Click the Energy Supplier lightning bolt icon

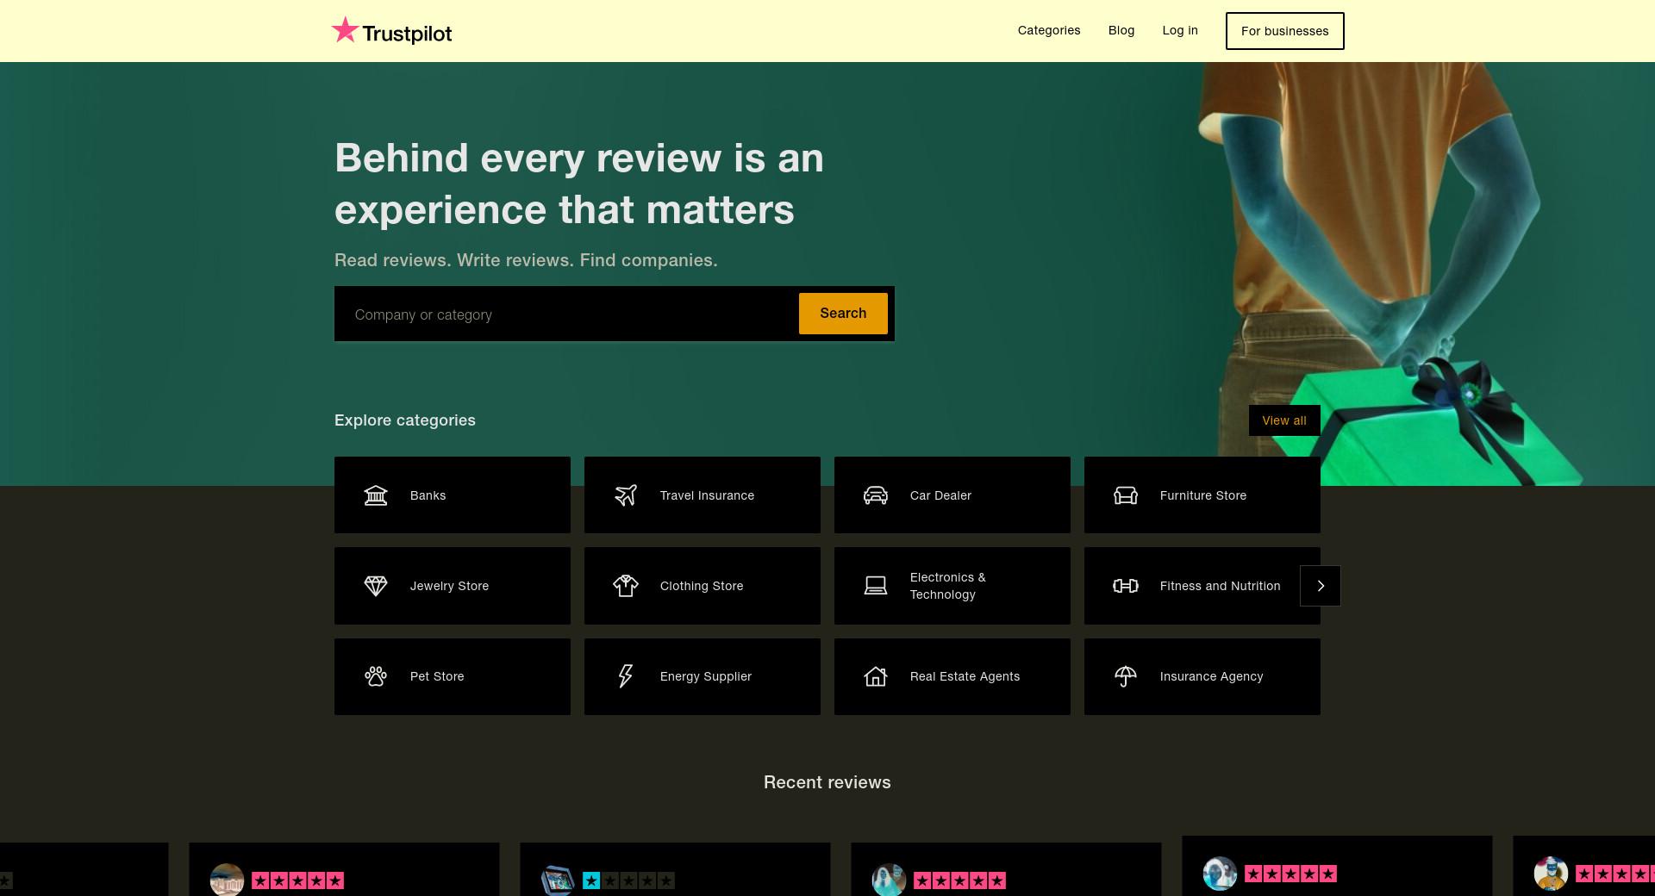(x=626, y=676)
